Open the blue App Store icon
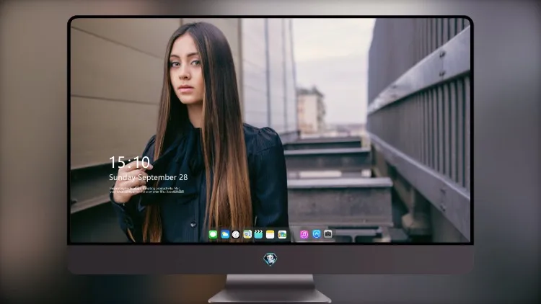Viewport: 541px width, 304px height. [317, 234]
